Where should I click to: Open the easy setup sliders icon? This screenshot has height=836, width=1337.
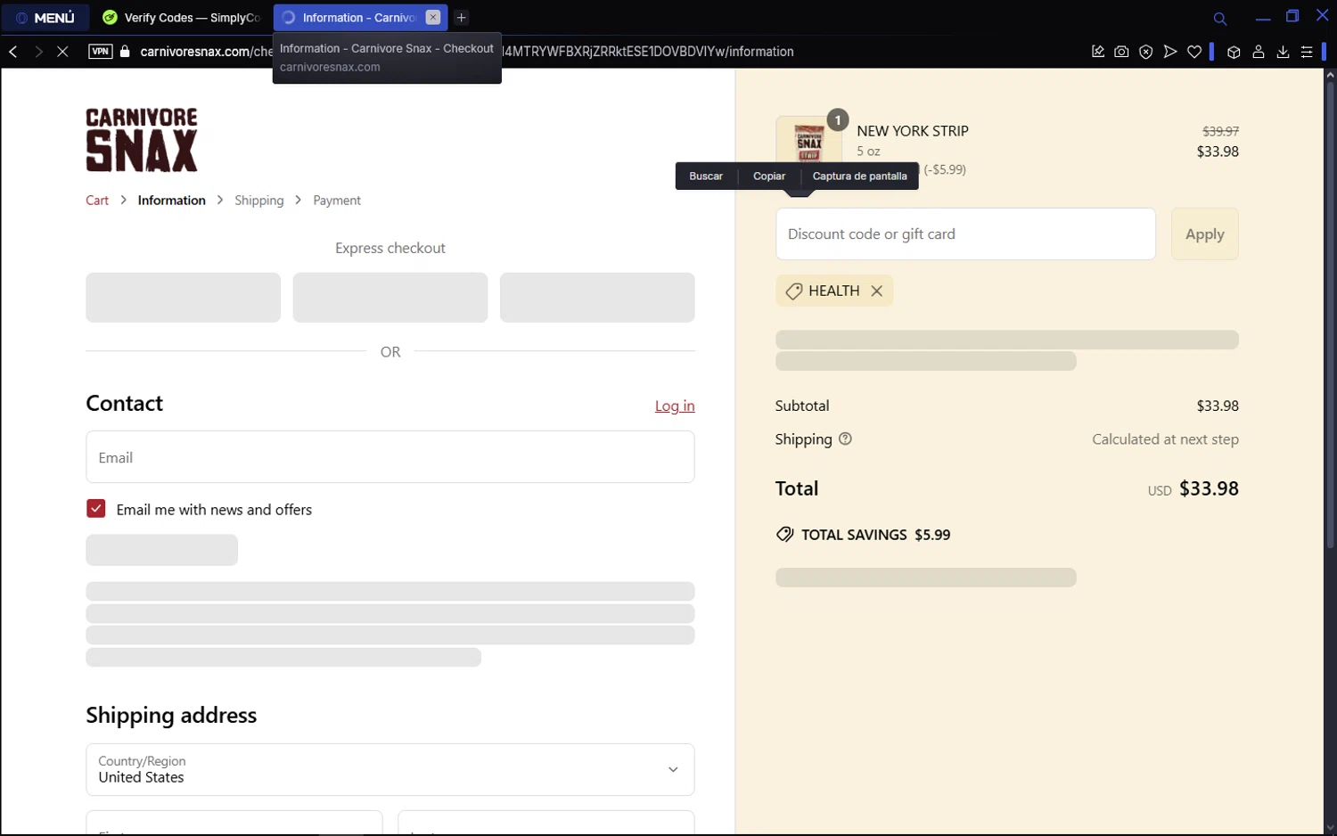(x=1307, y=52)
